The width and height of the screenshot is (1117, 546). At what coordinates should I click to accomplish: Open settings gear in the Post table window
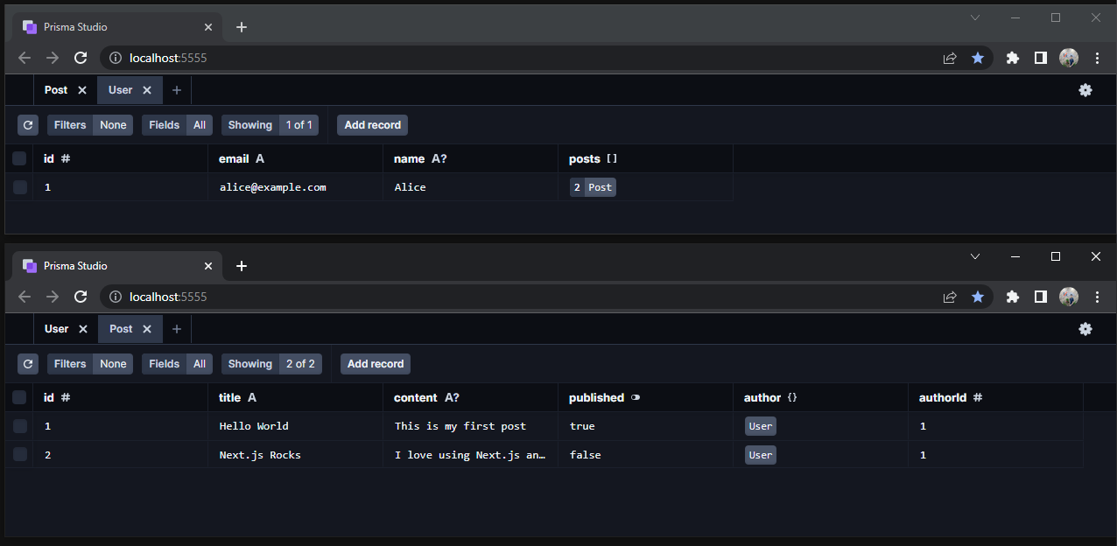1085,329
